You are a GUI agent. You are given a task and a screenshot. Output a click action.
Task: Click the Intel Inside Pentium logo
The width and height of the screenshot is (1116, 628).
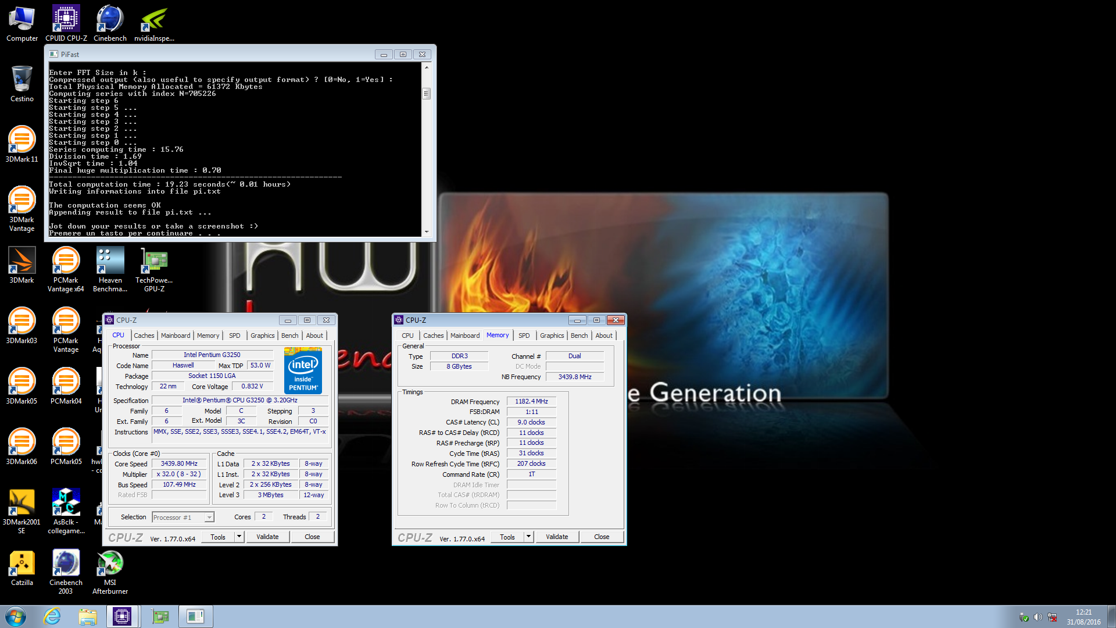[x=303, y=370]
